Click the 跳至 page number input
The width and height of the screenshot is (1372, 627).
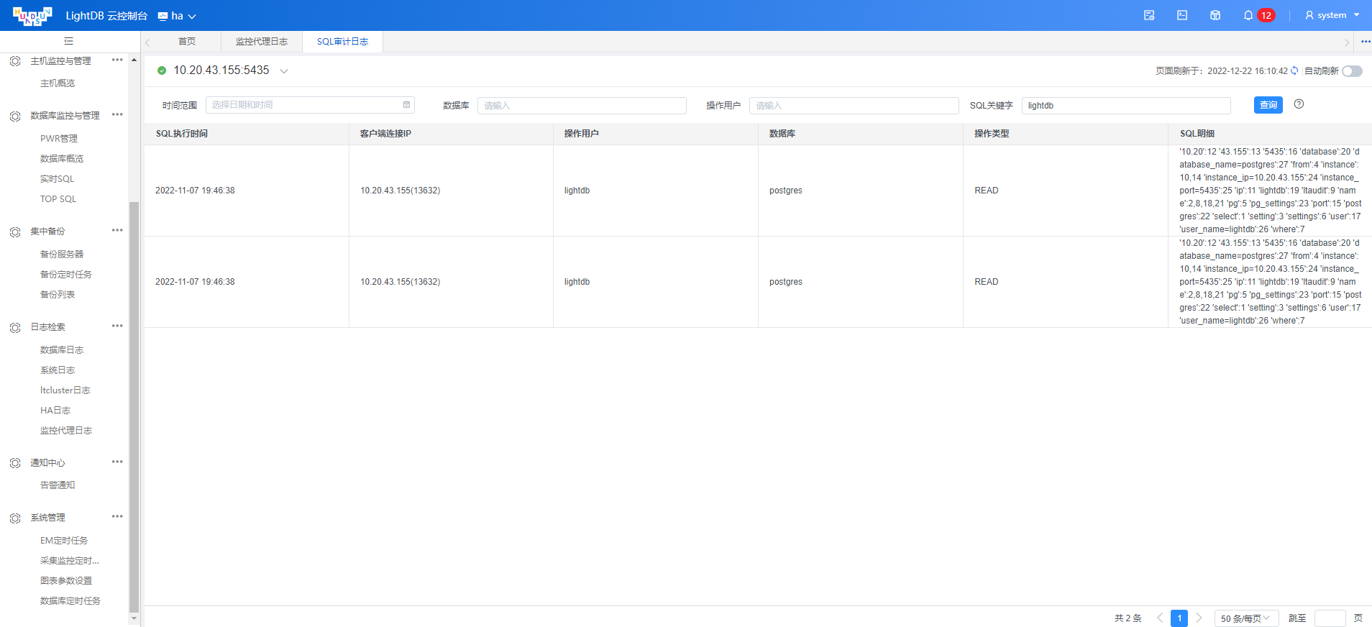[1330, 618]
